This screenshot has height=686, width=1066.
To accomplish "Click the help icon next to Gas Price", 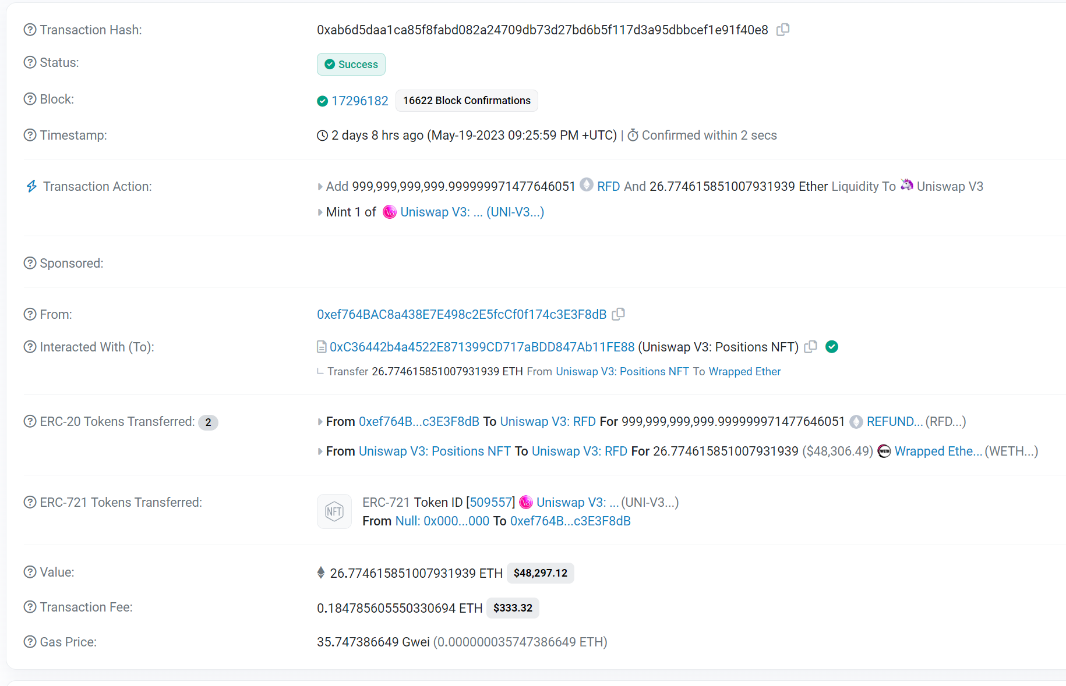I will (x=30, y=642).
